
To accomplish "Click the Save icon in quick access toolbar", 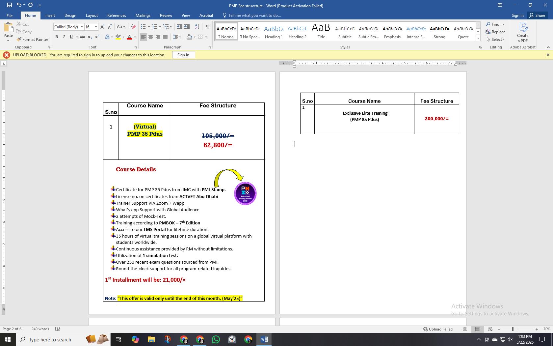I will tap(9, 5).
